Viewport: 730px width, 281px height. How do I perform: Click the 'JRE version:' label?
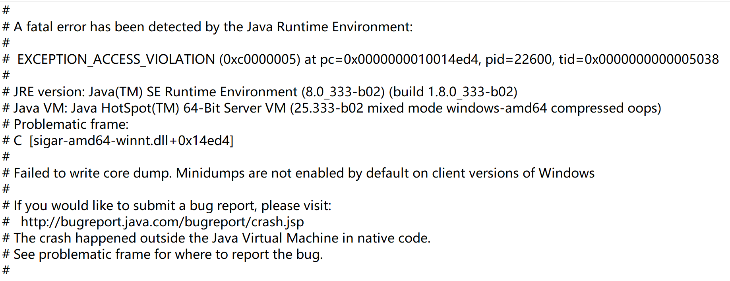49,92
